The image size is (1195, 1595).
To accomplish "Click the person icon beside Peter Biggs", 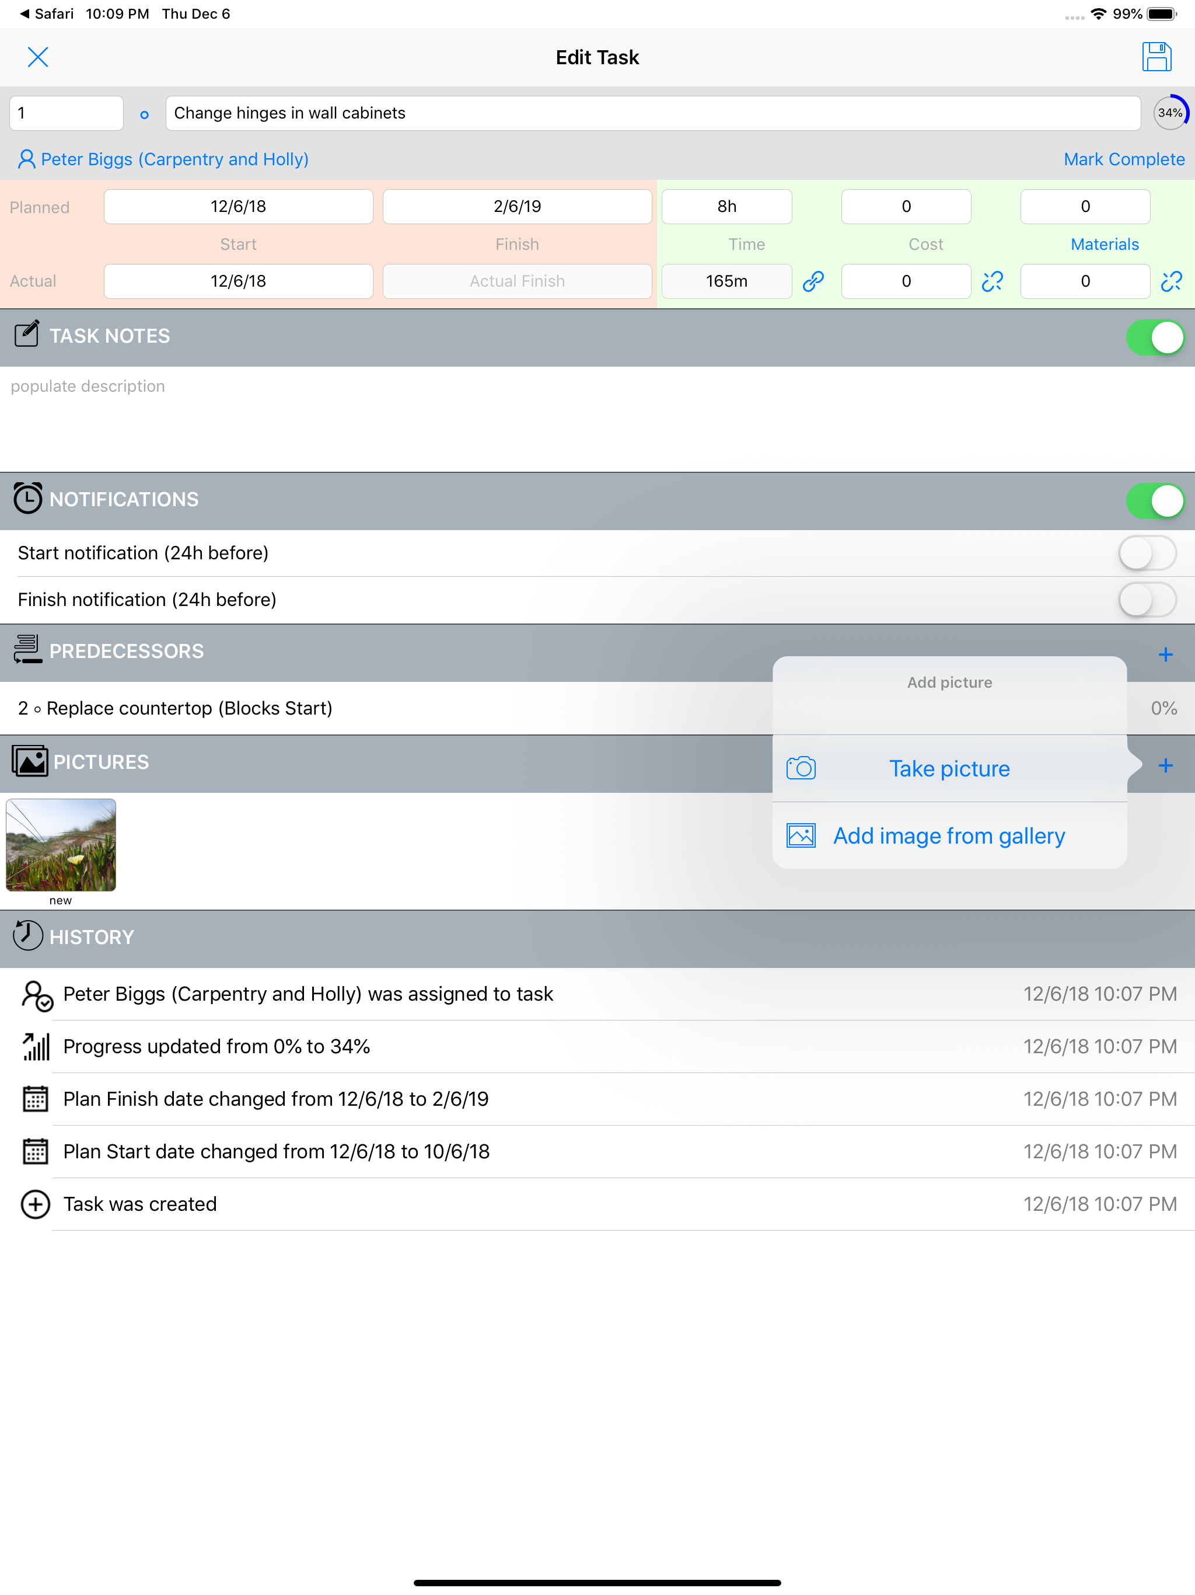I will click(x=27, y=159).
